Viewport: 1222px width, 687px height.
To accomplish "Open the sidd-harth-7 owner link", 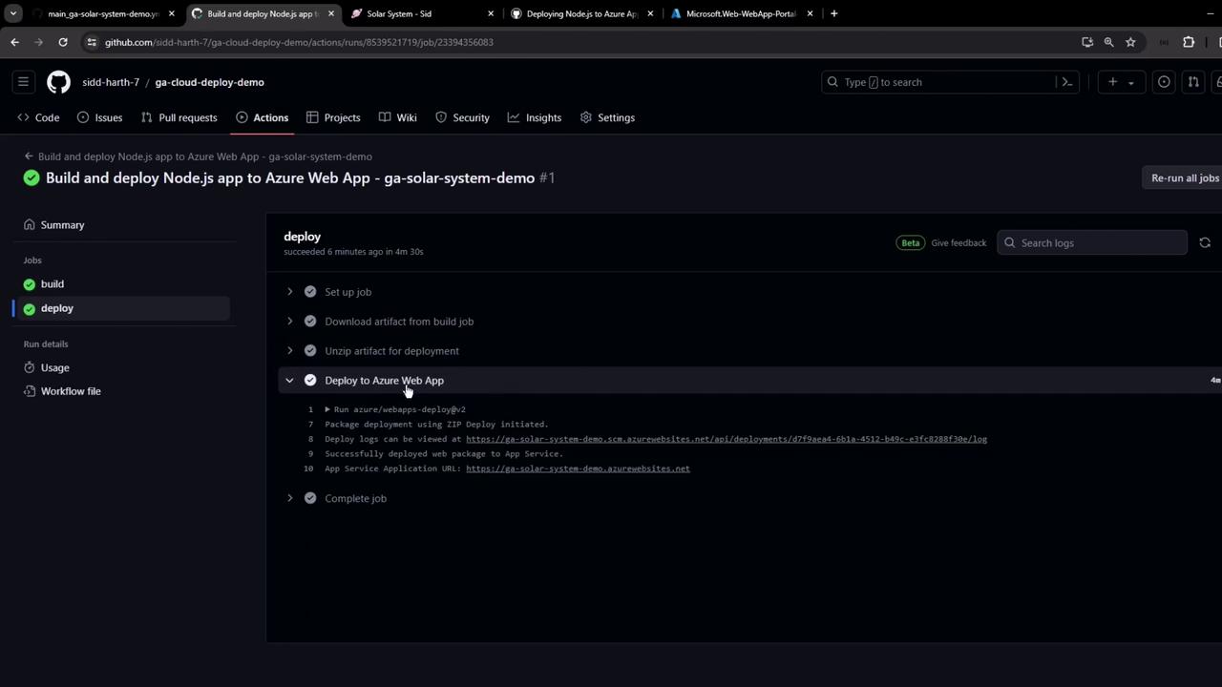I will click(x=111, y=82).
